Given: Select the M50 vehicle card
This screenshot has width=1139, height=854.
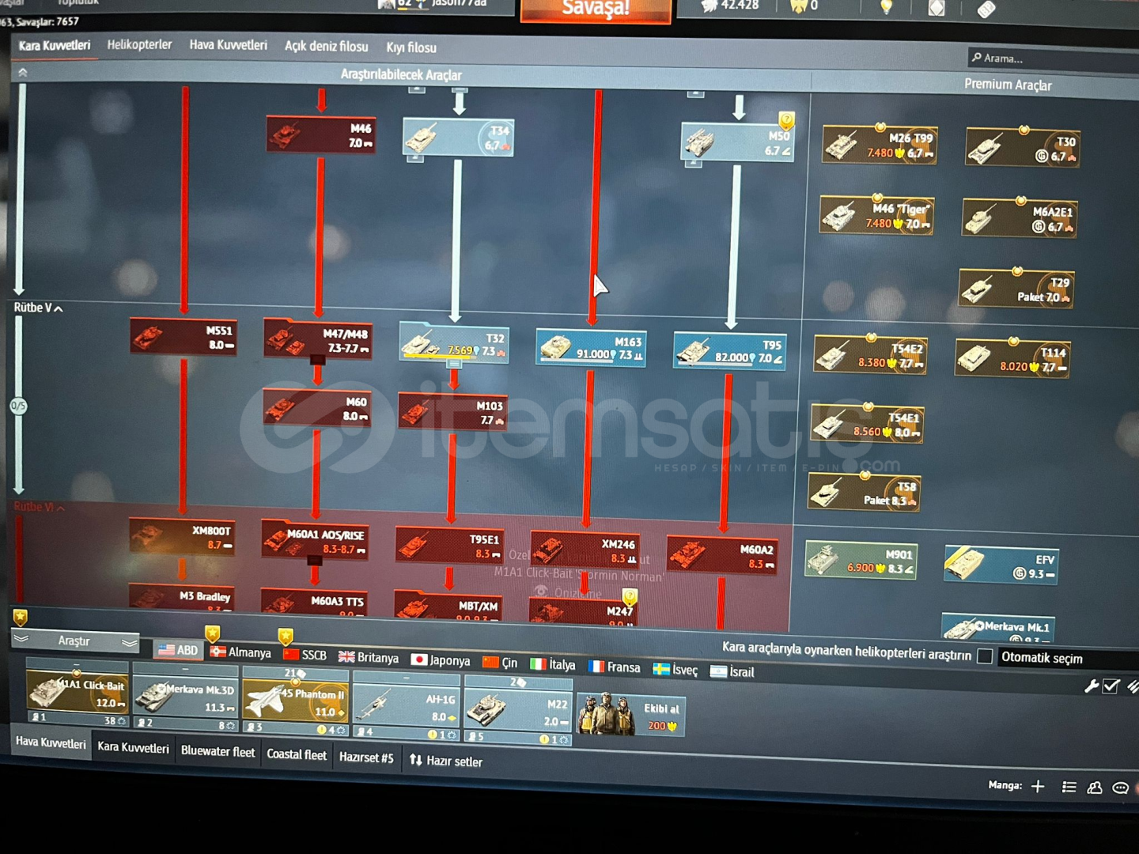Looking at the screenshot, I should click(738, 142).
